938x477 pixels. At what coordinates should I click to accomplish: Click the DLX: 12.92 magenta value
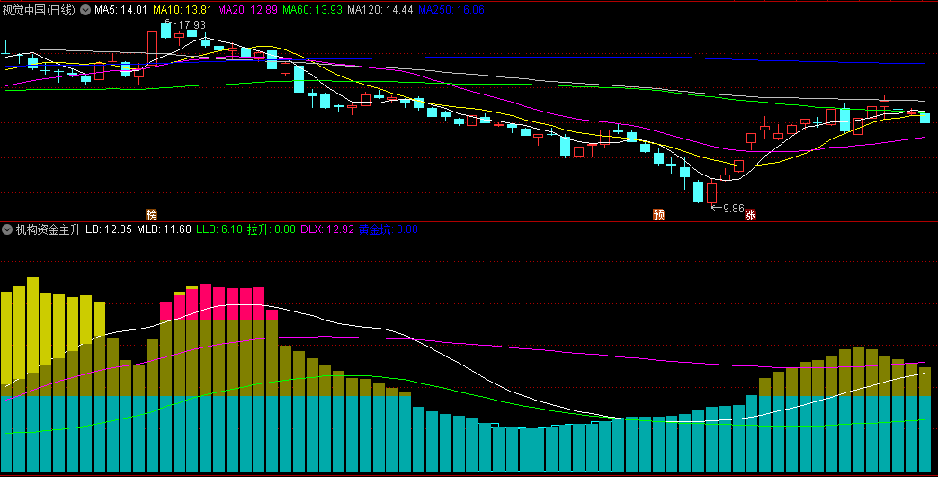click(327, 229)
